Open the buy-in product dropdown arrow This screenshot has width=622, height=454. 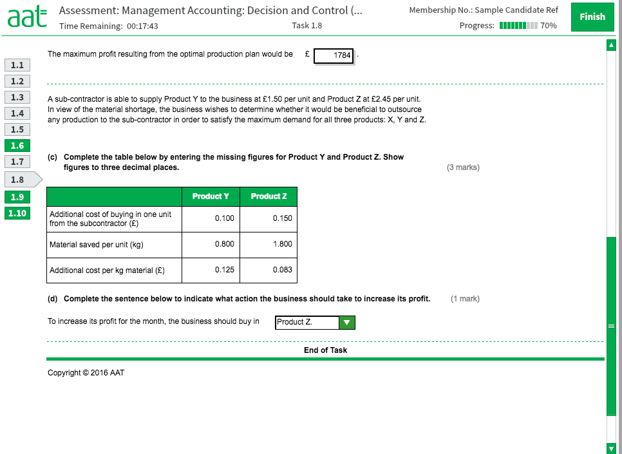click(346, 323)
